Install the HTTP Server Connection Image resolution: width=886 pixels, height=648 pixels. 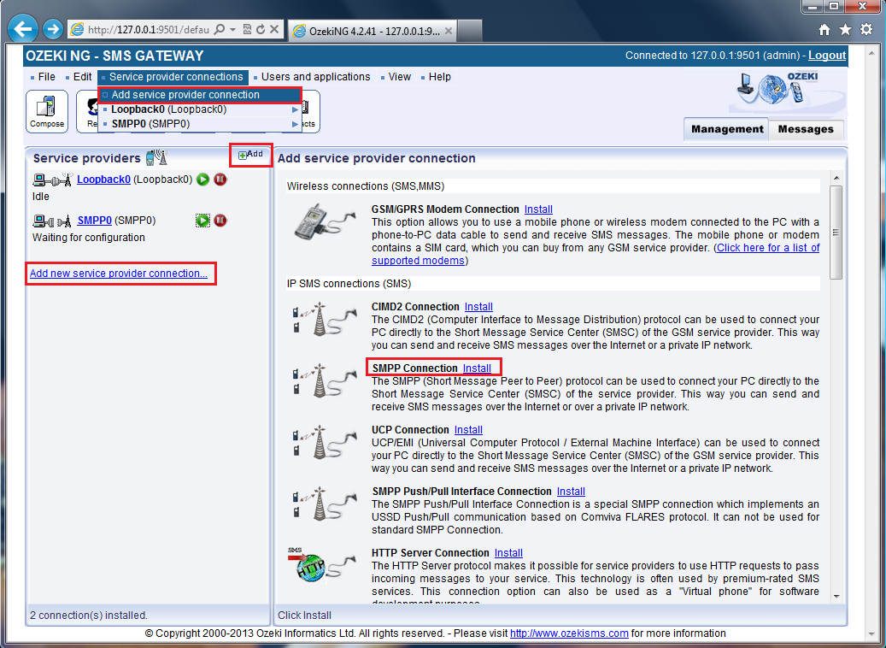click(508, 553)
